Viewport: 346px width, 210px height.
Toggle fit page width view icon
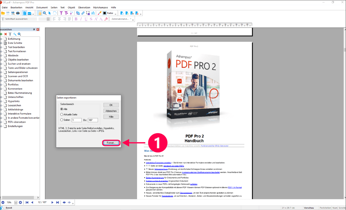click(29, 13)
